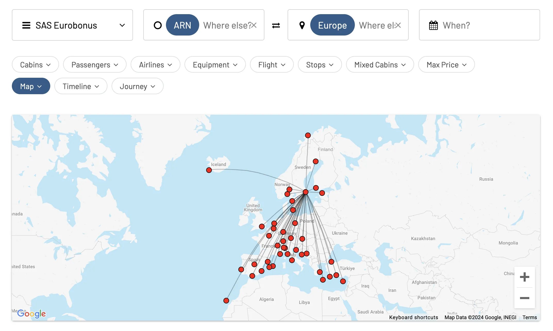Click the destination pin icon
The height and width of the screenshot is (331, 553).
(x=302, y=25)
